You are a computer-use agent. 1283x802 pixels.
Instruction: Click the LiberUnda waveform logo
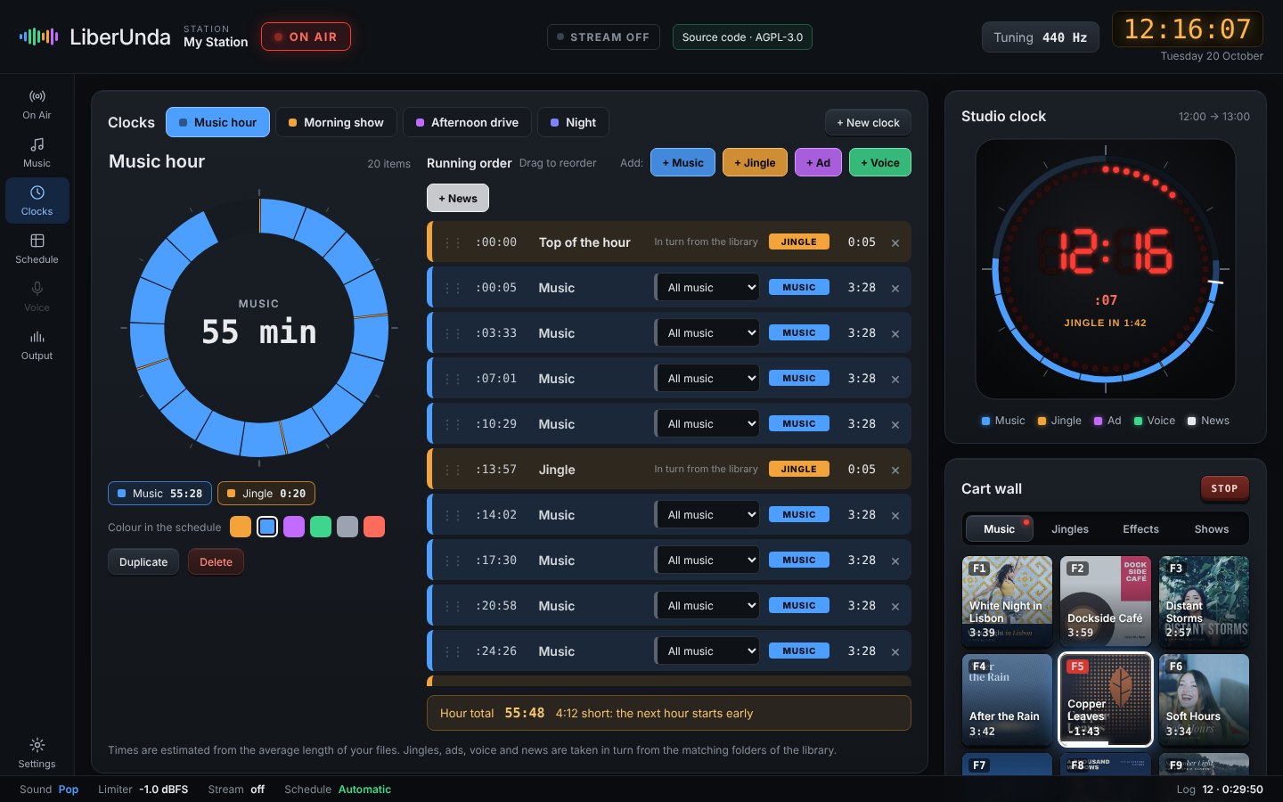click(x=38, y=37)
